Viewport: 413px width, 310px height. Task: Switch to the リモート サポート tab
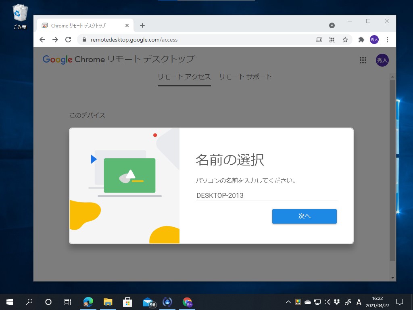point(245,76)
